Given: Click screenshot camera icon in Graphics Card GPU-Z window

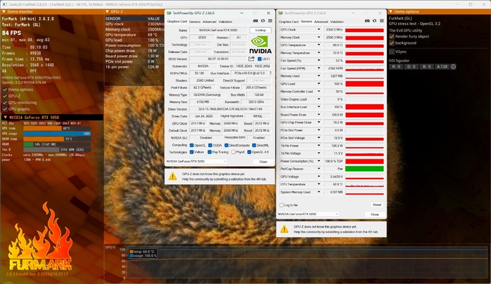Looking at the screenshot, I should click(255, 21).
